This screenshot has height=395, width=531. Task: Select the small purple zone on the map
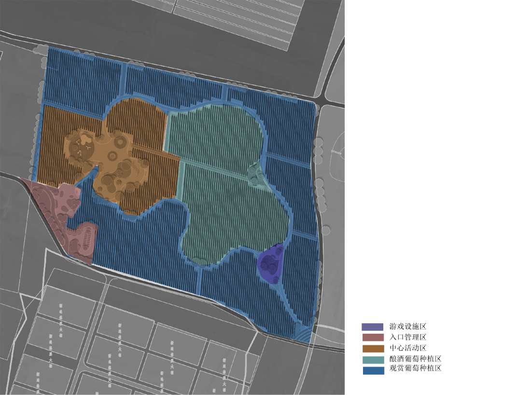pos(271,263)
